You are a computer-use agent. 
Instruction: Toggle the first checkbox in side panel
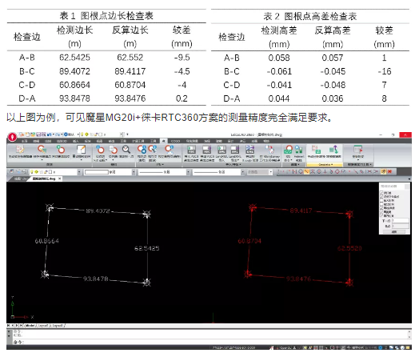(x=381, y=193)
